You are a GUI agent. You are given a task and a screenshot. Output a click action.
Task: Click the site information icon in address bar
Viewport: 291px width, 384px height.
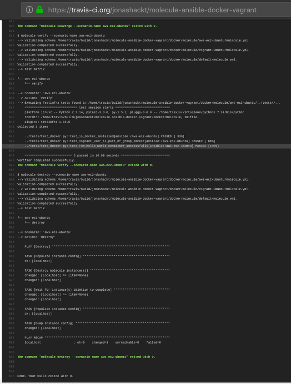click(30, 10)
